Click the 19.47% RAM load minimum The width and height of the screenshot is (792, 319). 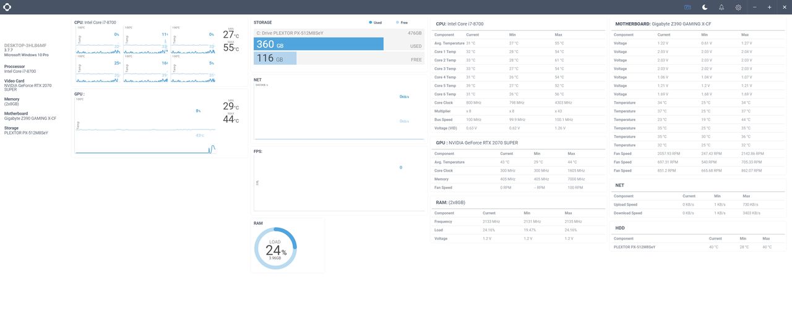tap(530, 230)
